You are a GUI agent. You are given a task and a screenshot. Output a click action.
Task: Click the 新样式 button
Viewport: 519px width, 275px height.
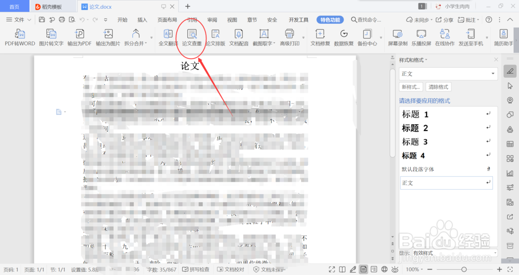pyautogui.click(x=411, y=87)
